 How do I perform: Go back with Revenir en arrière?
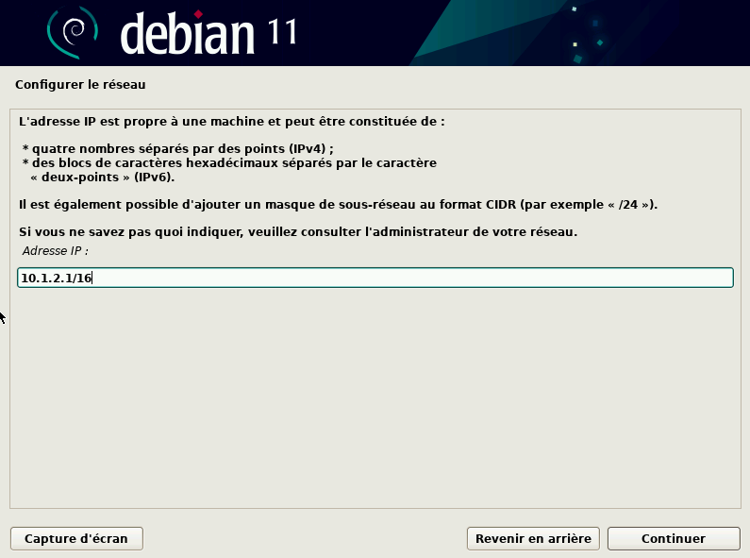point(533,538)
